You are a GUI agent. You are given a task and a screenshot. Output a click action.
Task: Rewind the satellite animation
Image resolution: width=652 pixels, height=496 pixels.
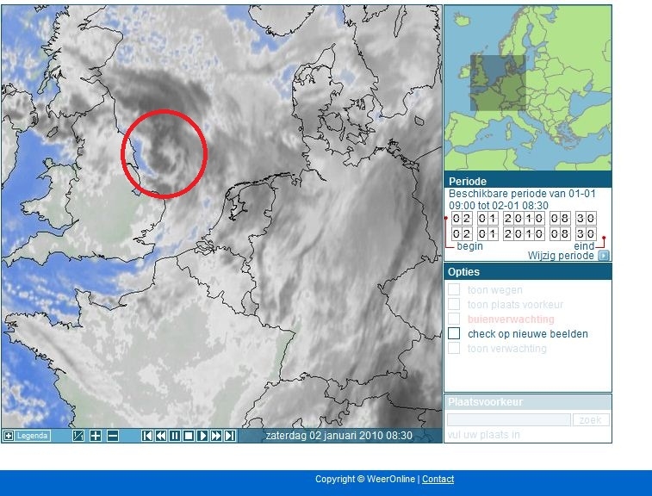tap(161, 436)
